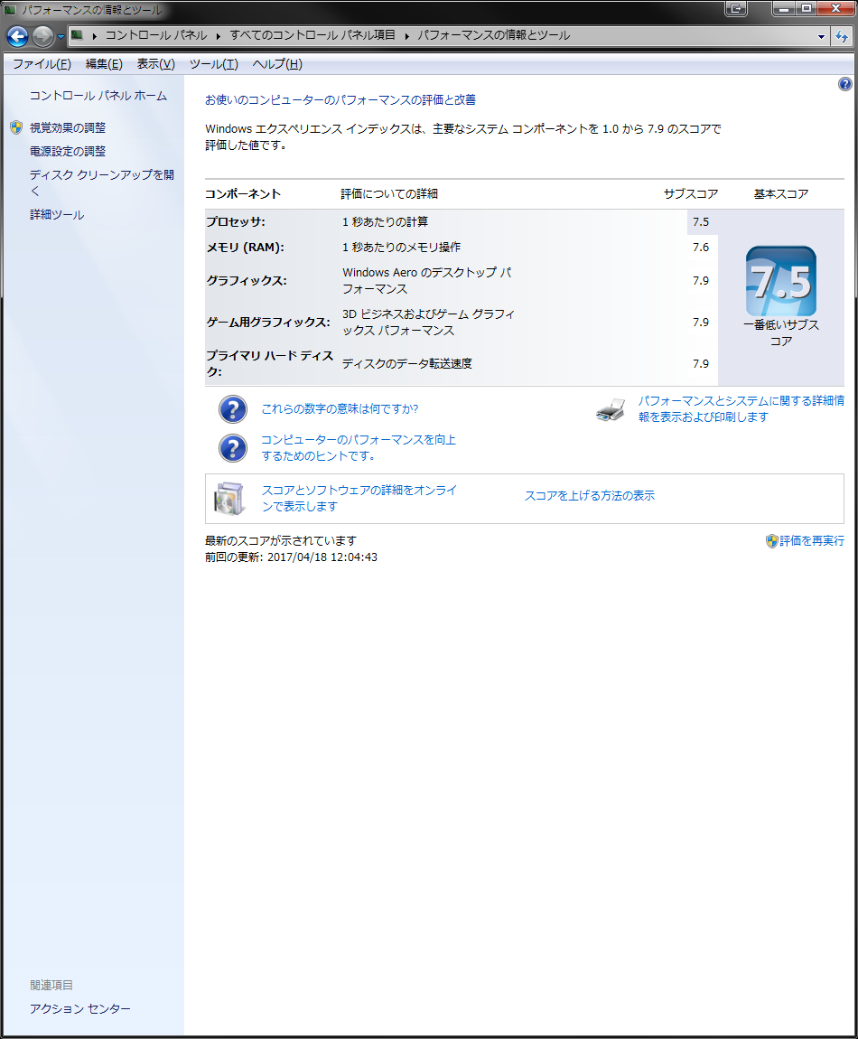
Task: Click the software box icon
Action: point(229,499)
